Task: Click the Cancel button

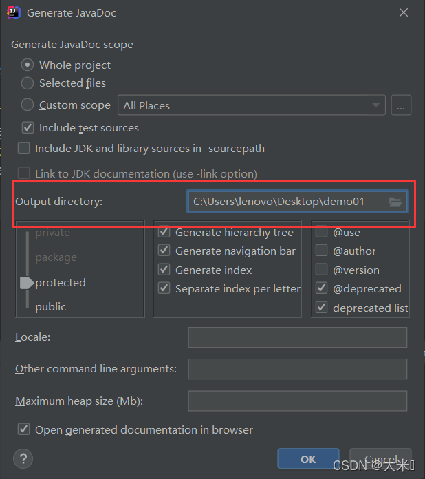Action: pos(380,459)
